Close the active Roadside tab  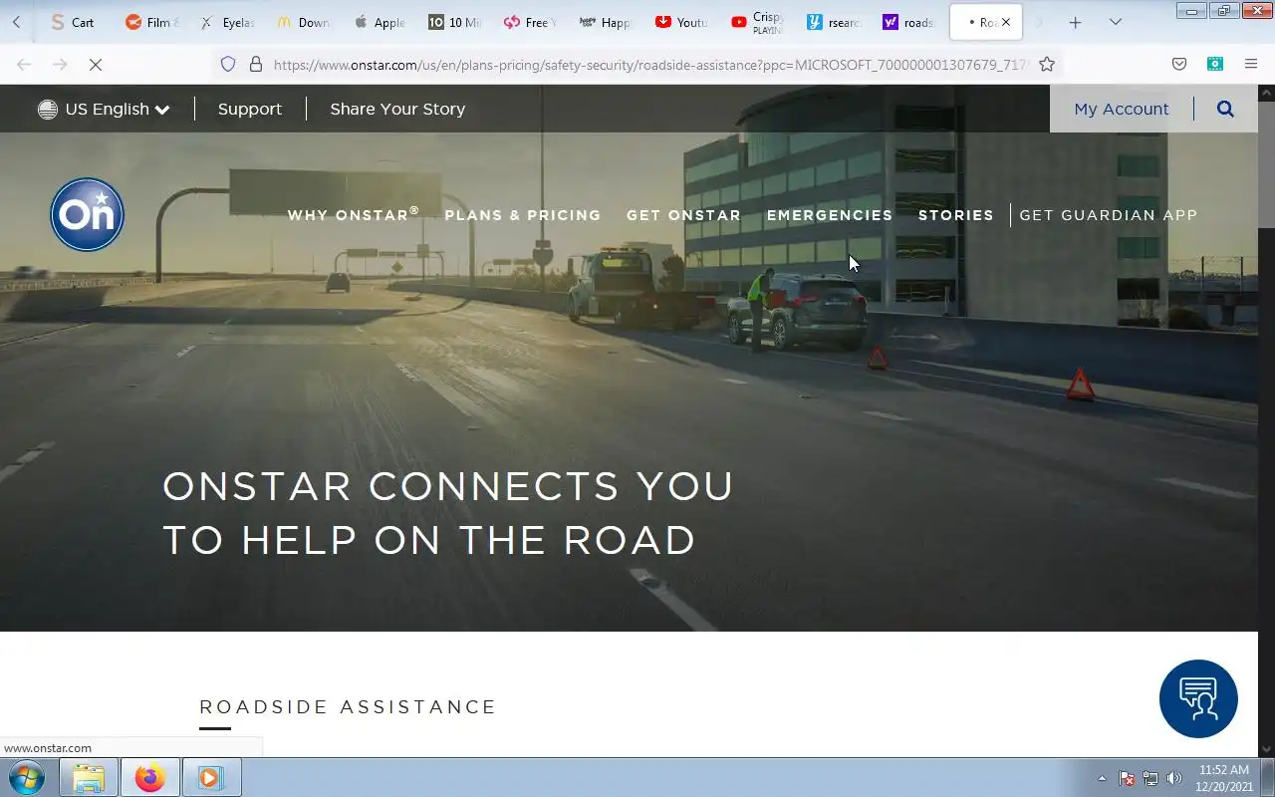1005,22
